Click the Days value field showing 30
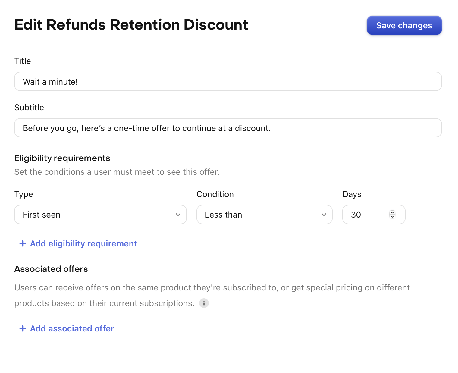 pos(365,215)
